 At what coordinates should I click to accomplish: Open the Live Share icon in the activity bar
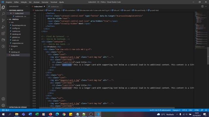[x=3, y=46]
